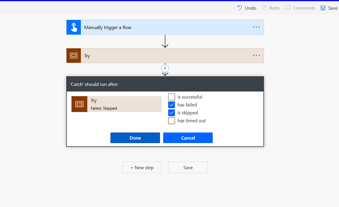Open the Try card's ellipsis menu
Image resolution: width=339 pixels, height=207 pixels.
coord(256,56)
